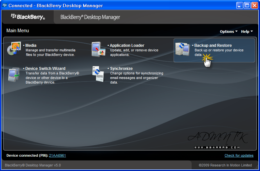Select the Device Switch Wizard heading
Screen dimensions: 260x171
tap(45, 69)
